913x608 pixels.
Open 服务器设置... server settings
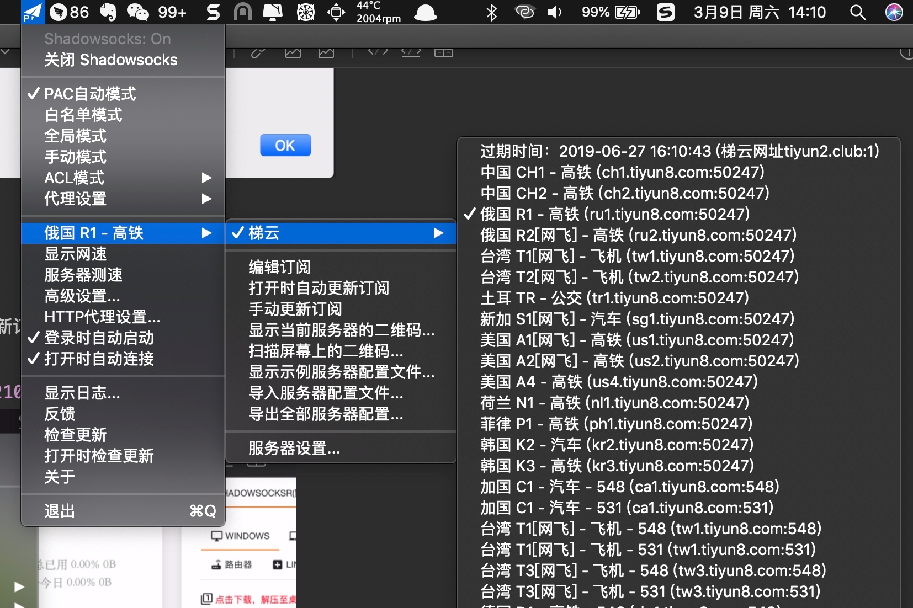pos(294,448)
